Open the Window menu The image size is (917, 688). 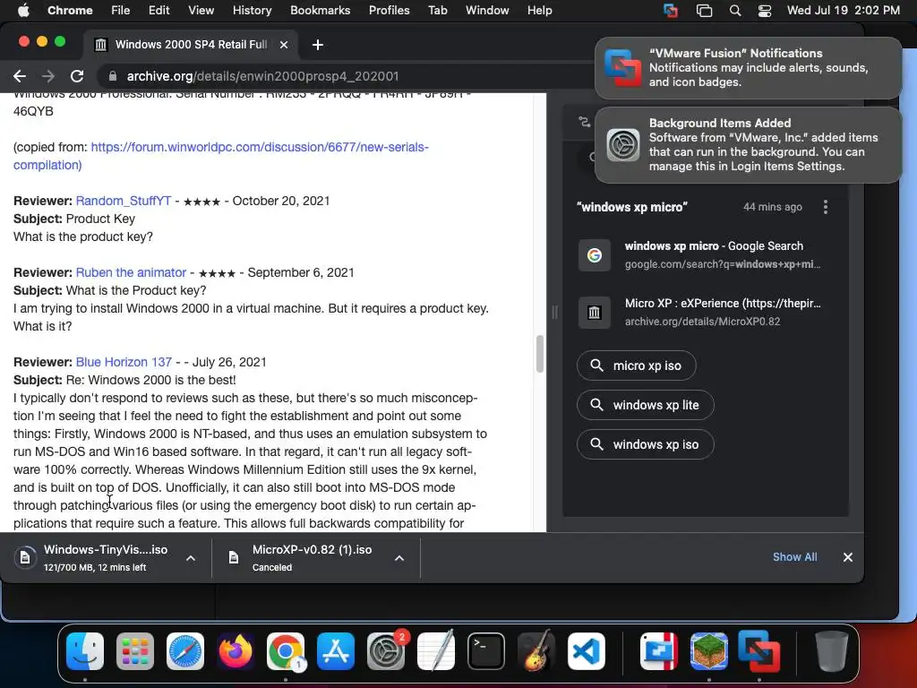tap(487, 10)
